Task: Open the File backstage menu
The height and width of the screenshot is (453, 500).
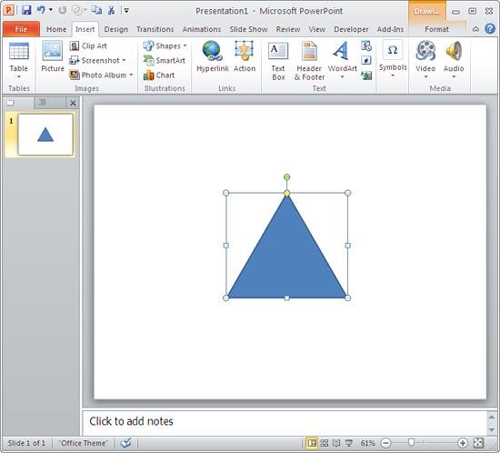Action: 21,29
